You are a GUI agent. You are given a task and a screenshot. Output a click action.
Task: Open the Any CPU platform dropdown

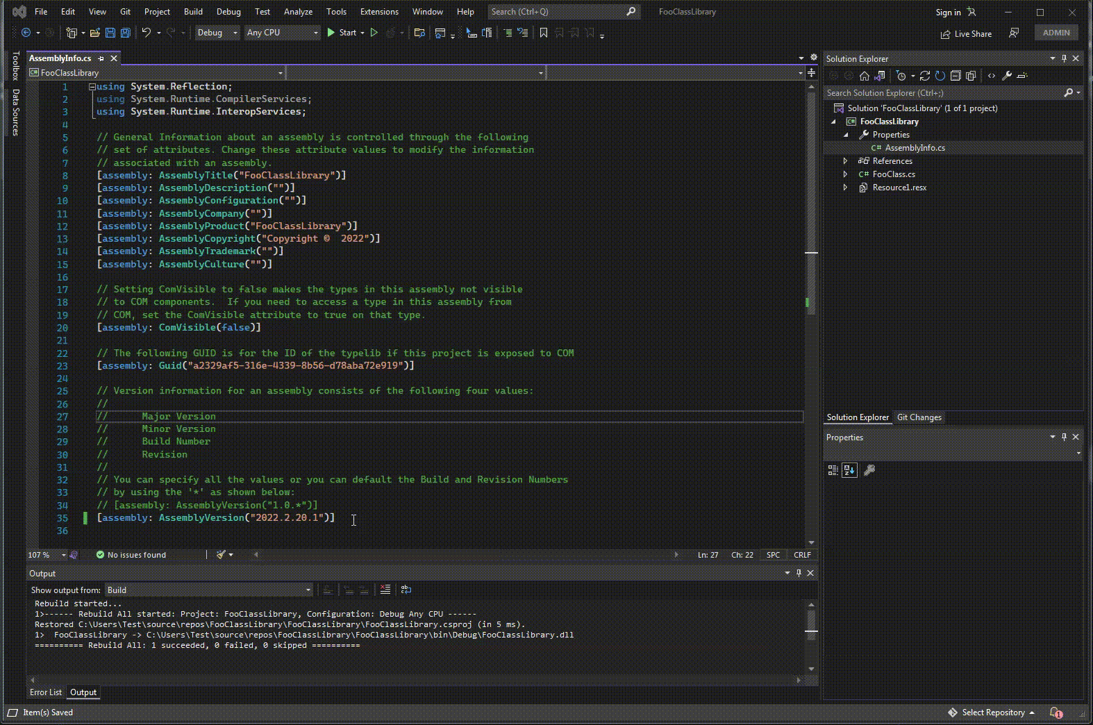282,33
